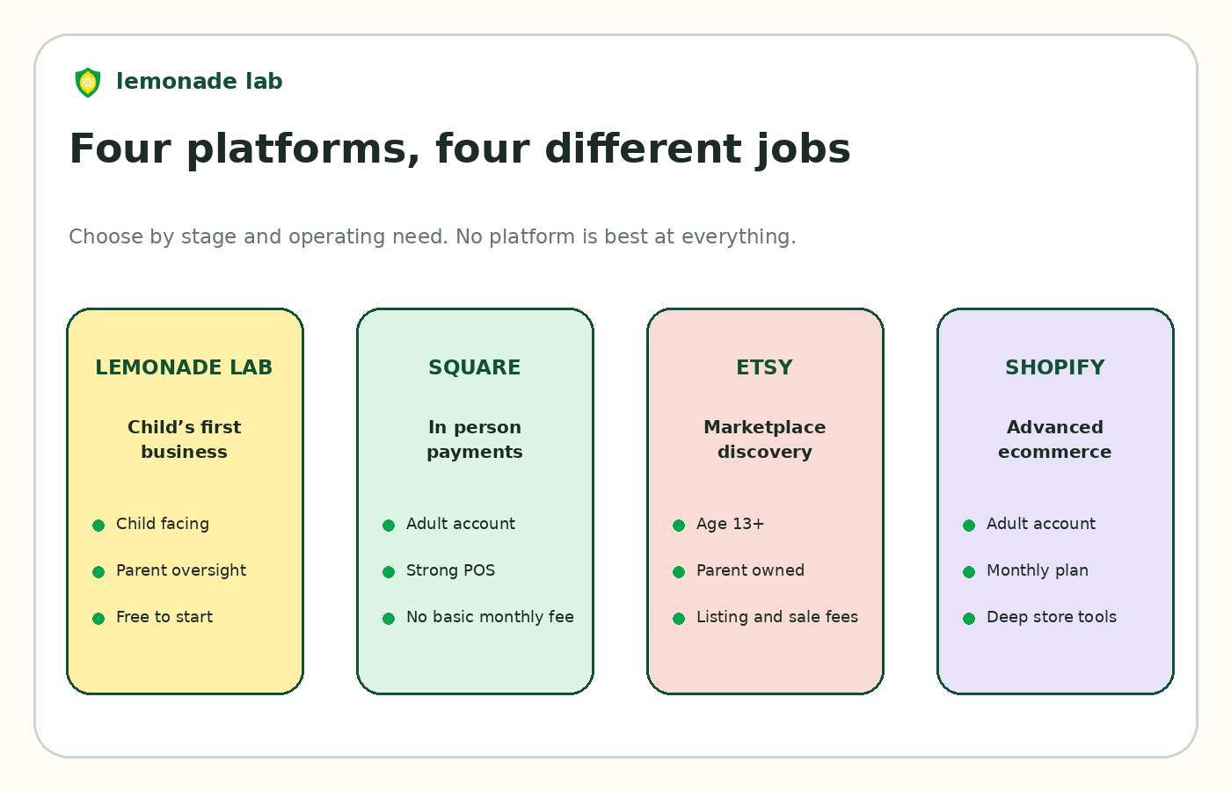Click the lemonade lab shield logo icon
Image resolution: width=1231 pixels, height=791 pixels.
pyautogui.click(x=88, y=83)
